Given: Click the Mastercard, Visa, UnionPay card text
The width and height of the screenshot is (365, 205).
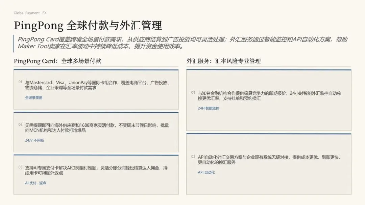Looking at the screenshot, I should [x=98, y=85].
